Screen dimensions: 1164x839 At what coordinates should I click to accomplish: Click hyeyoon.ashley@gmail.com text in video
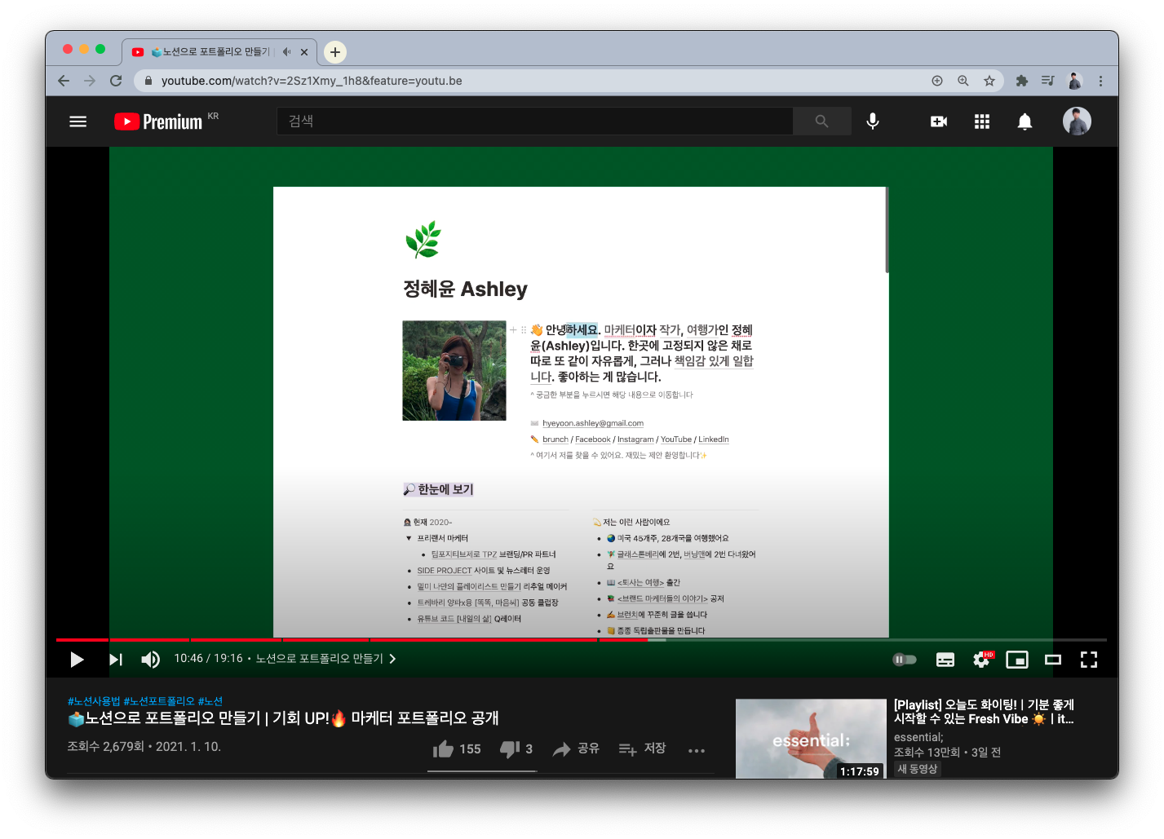593,423
